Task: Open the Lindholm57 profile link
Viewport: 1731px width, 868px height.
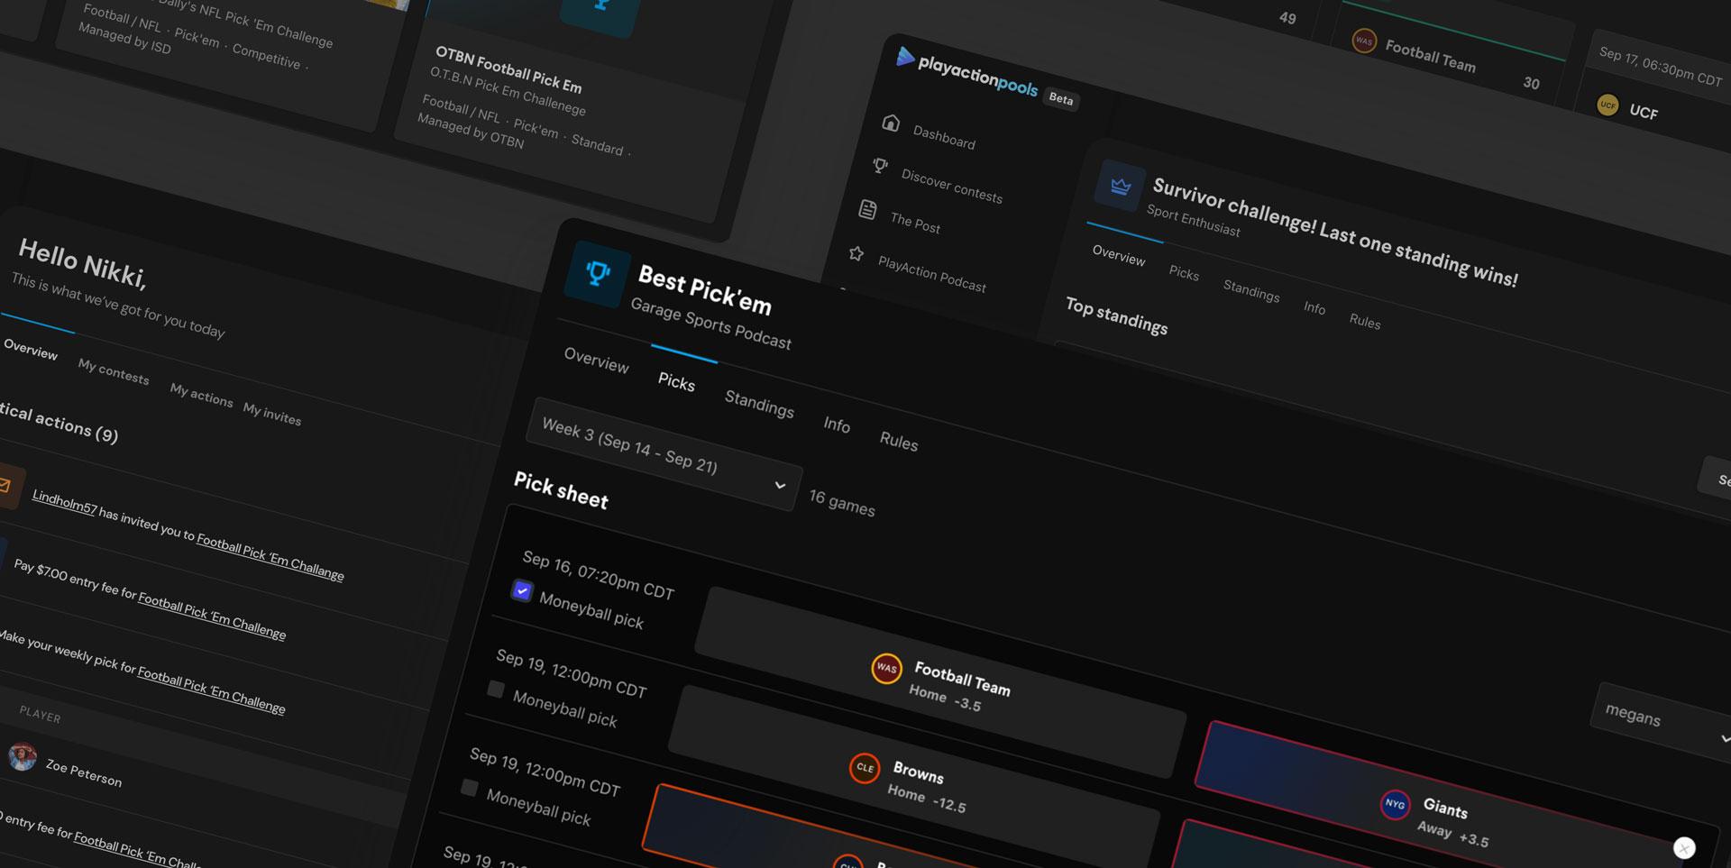Action: tap(64, 501)
